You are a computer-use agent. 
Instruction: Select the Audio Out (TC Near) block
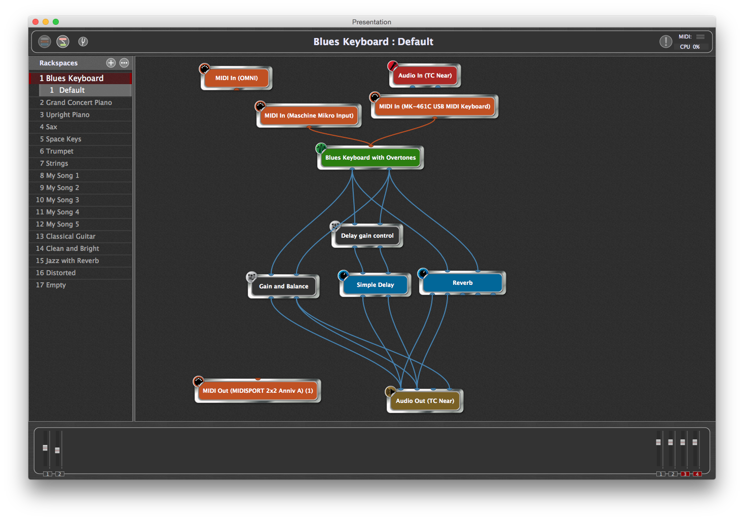425,401
